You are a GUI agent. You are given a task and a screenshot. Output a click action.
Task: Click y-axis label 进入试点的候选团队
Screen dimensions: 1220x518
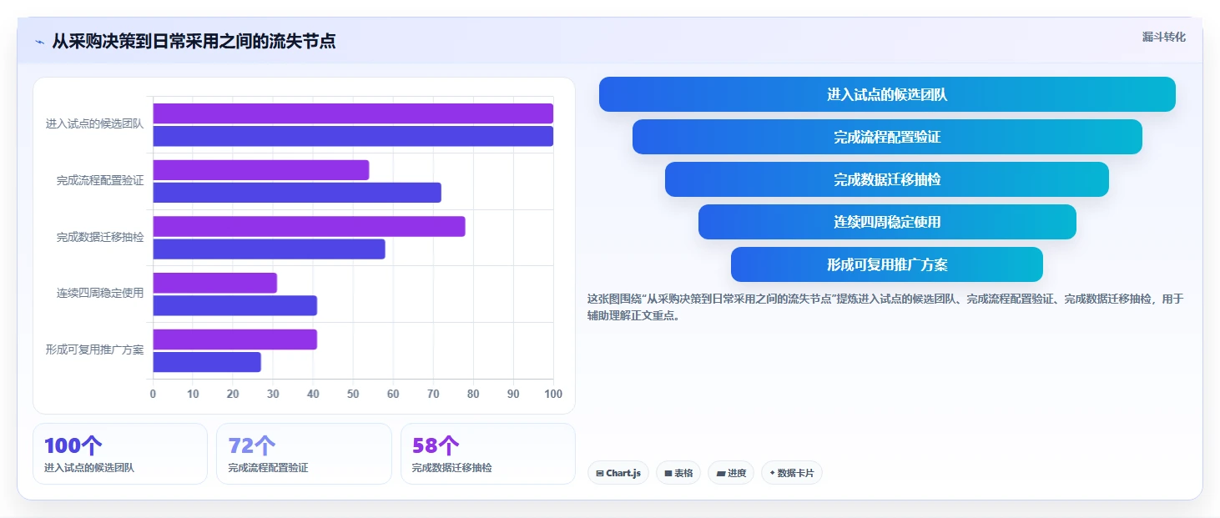coord(95,124)
